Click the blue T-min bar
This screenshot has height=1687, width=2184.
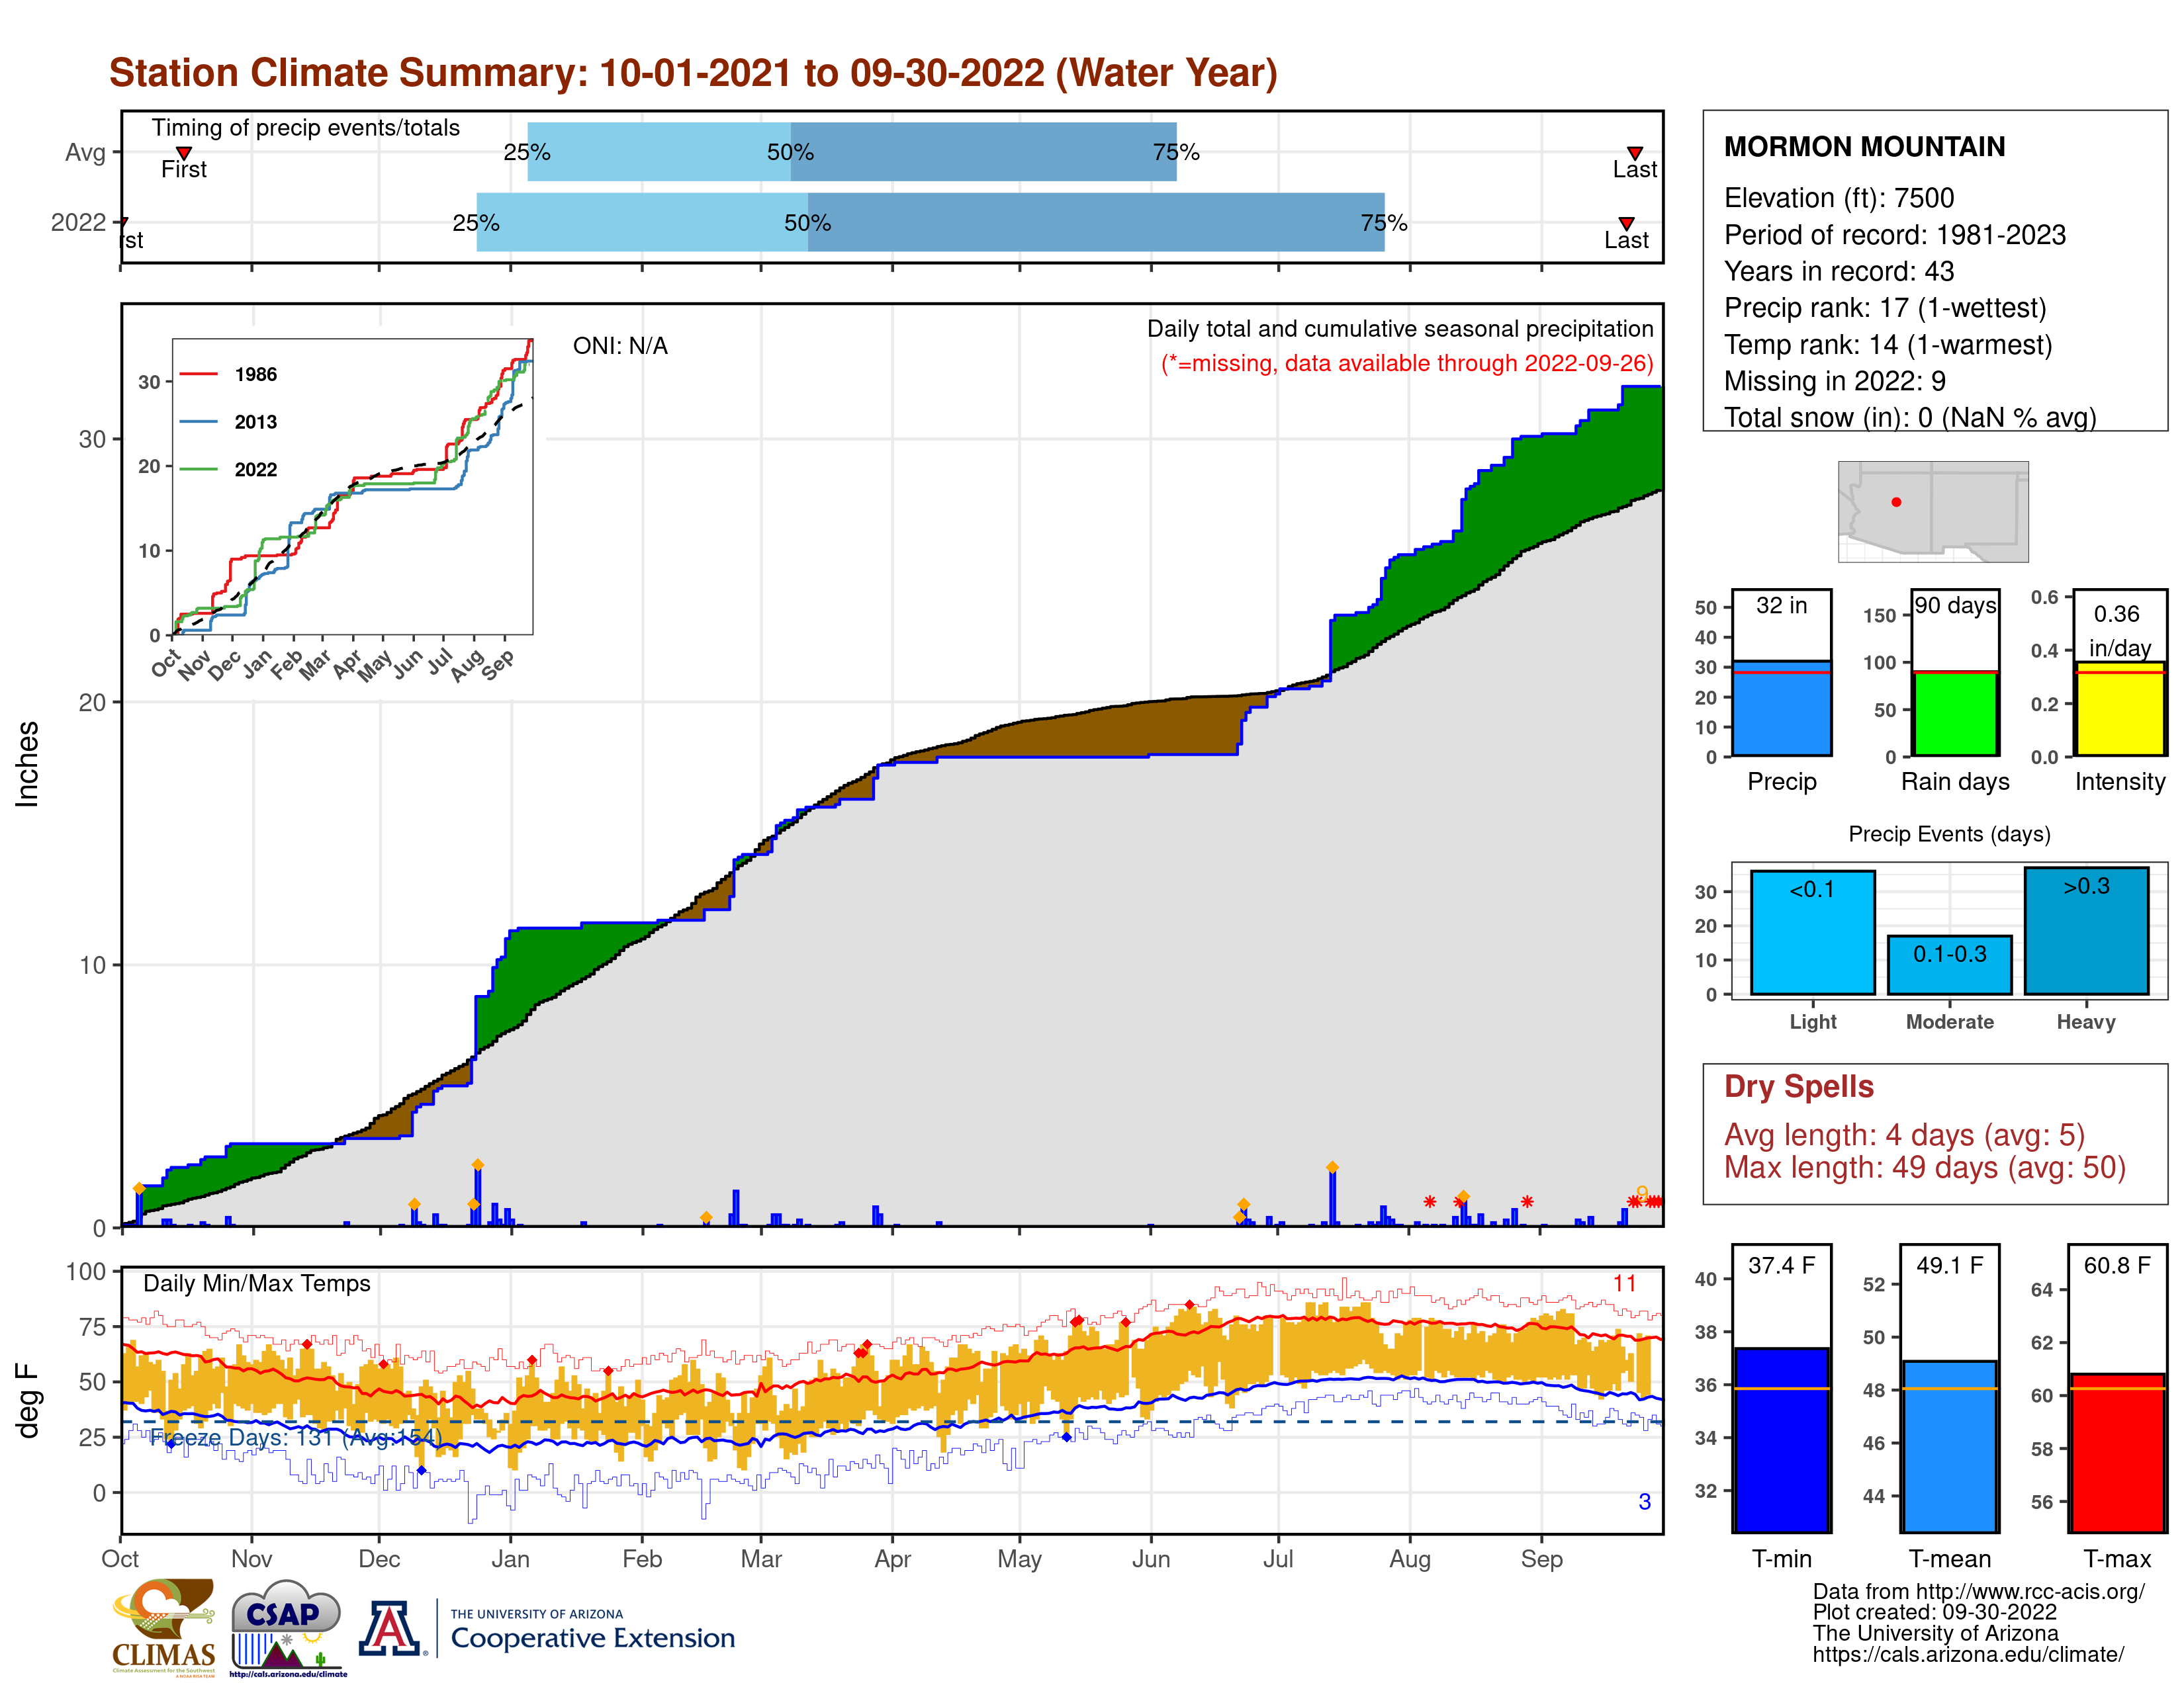click(1781, 1440)
